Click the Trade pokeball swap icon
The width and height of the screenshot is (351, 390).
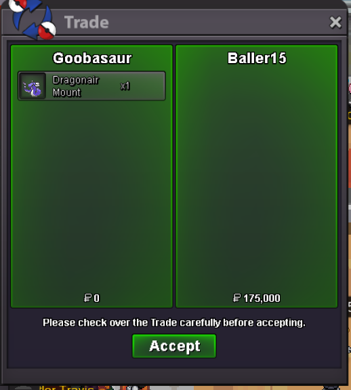click(x=33, y=20)
